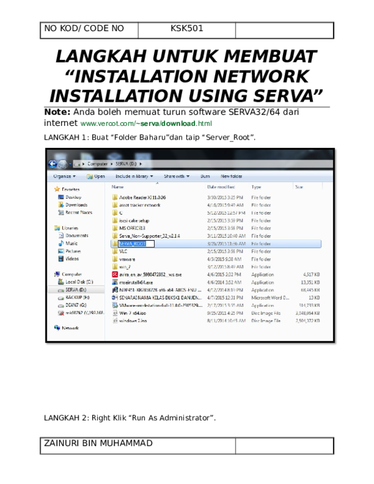
Task: Open the vercot serva download link
Action: pyautogui.click(x=146, y=123)
